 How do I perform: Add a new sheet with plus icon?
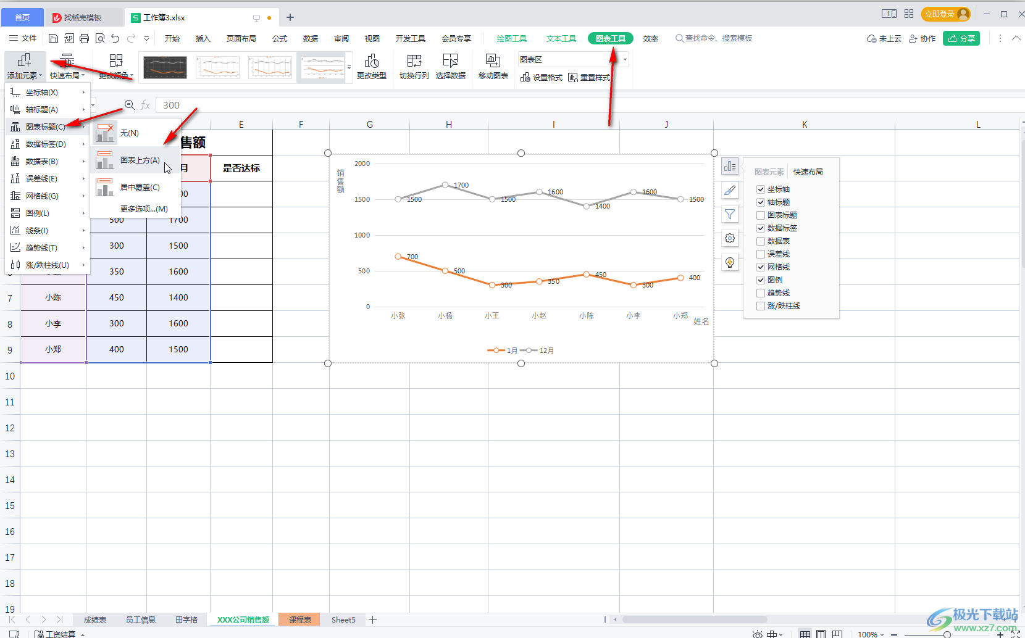[x=372, y=619]
